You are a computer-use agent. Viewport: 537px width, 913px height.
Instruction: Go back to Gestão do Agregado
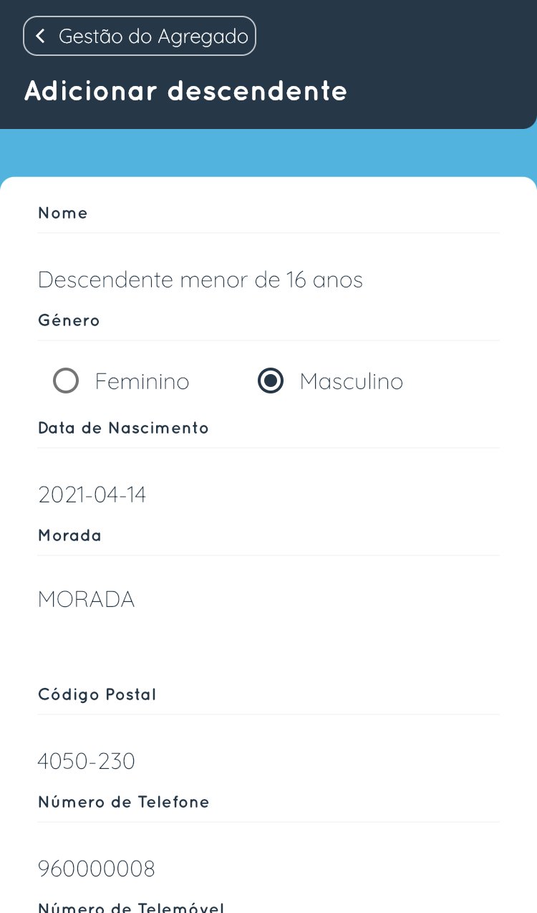(140, 36)
